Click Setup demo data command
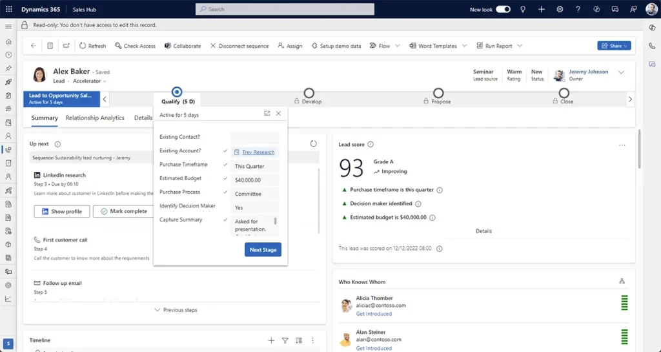Viewport: 661px width, 352px height. 336,46
